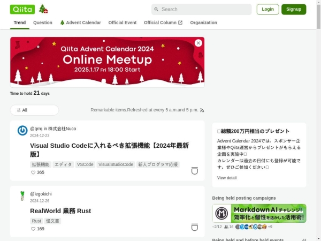Open @legokichi user avatar

(22, 196)
